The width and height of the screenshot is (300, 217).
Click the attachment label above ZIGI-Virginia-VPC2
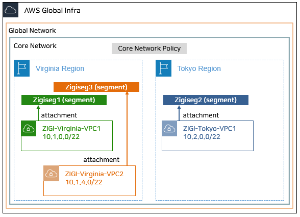click(101, 159)
